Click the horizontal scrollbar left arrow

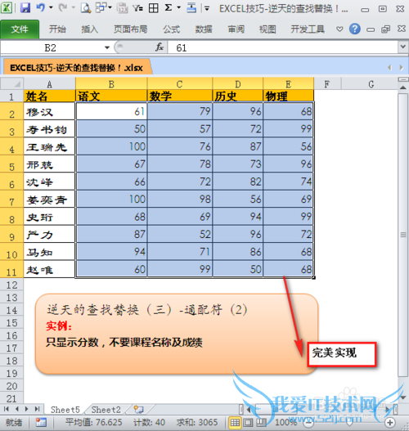tap(249, 410)
